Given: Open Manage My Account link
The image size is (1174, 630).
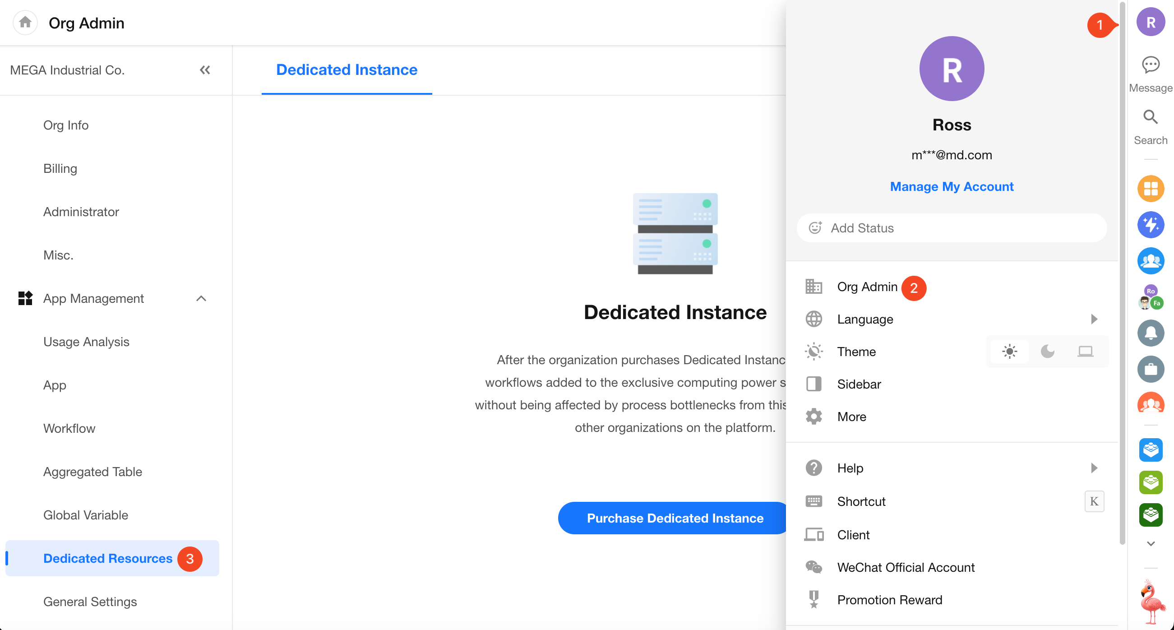Looking at the screenshot, I should (x=951, y=186).
